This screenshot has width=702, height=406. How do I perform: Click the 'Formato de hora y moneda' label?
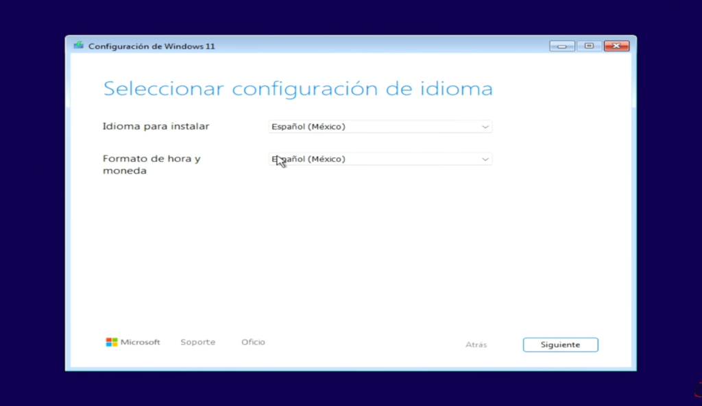pyautogui.click(x=152, y=164)
